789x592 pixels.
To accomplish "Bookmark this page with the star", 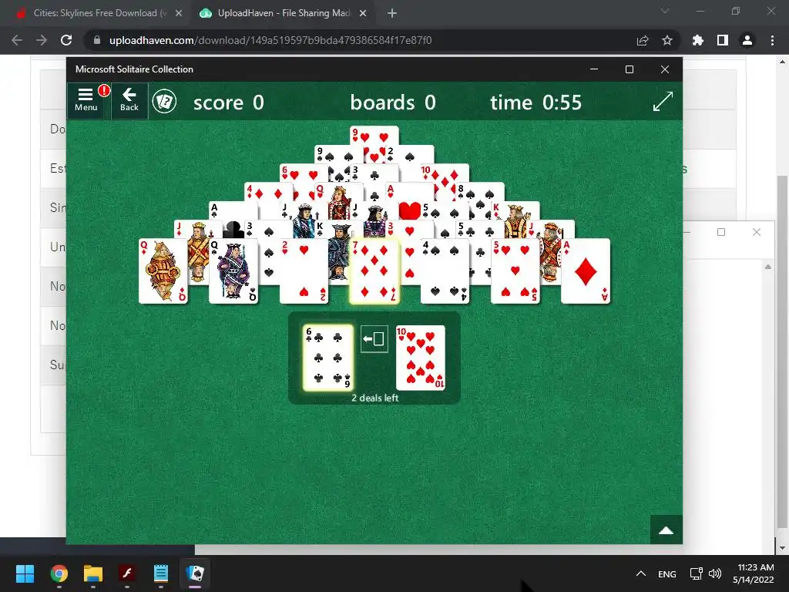I will click(x=667, y=40).
